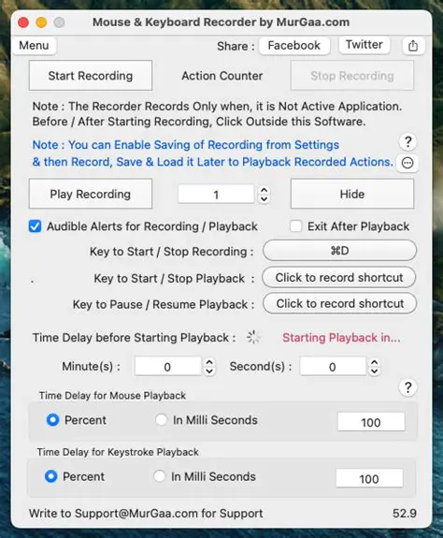Click the Minute(s) input field

coord(167,367)
